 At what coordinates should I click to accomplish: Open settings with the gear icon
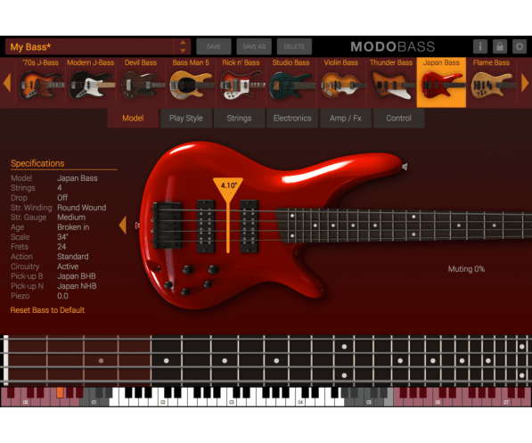click(x=520, y=46)
